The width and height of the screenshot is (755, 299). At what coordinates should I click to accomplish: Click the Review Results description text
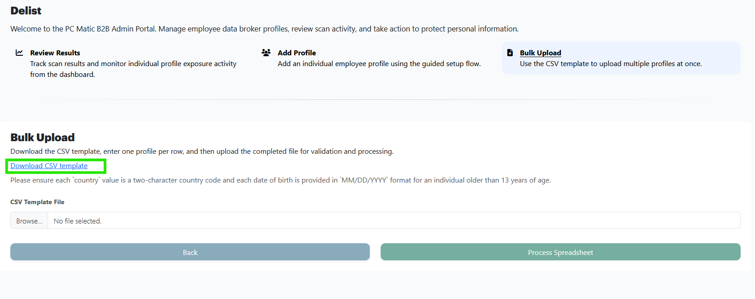tap(133, 69)
